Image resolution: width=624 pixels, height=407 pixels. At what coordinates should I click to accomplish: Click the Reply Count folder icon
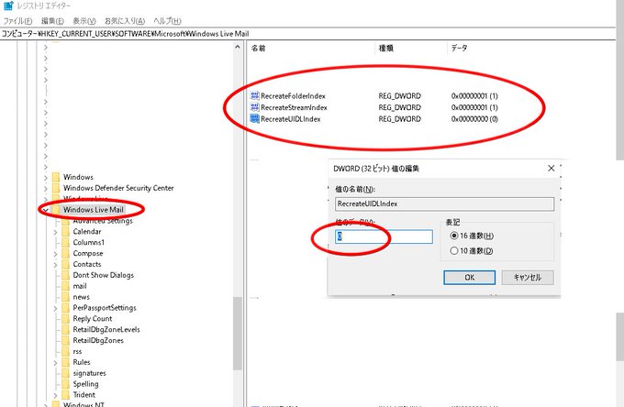pyautogui.click(x=66, y=319)
